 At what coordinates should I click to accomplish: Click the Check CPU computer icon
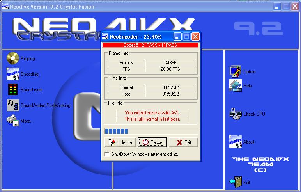[235, 114]
